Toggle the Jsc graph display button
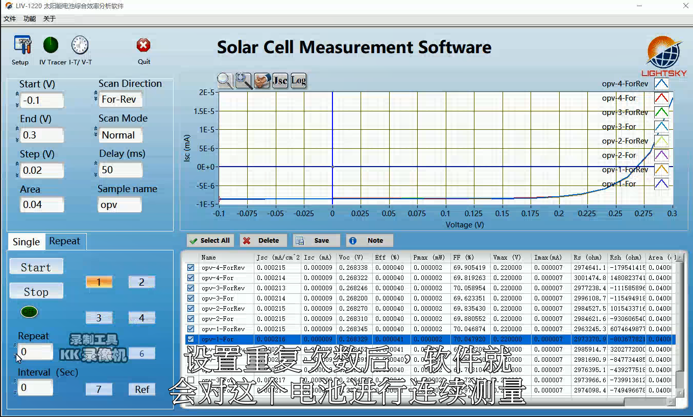 click(x=280, y=81)
